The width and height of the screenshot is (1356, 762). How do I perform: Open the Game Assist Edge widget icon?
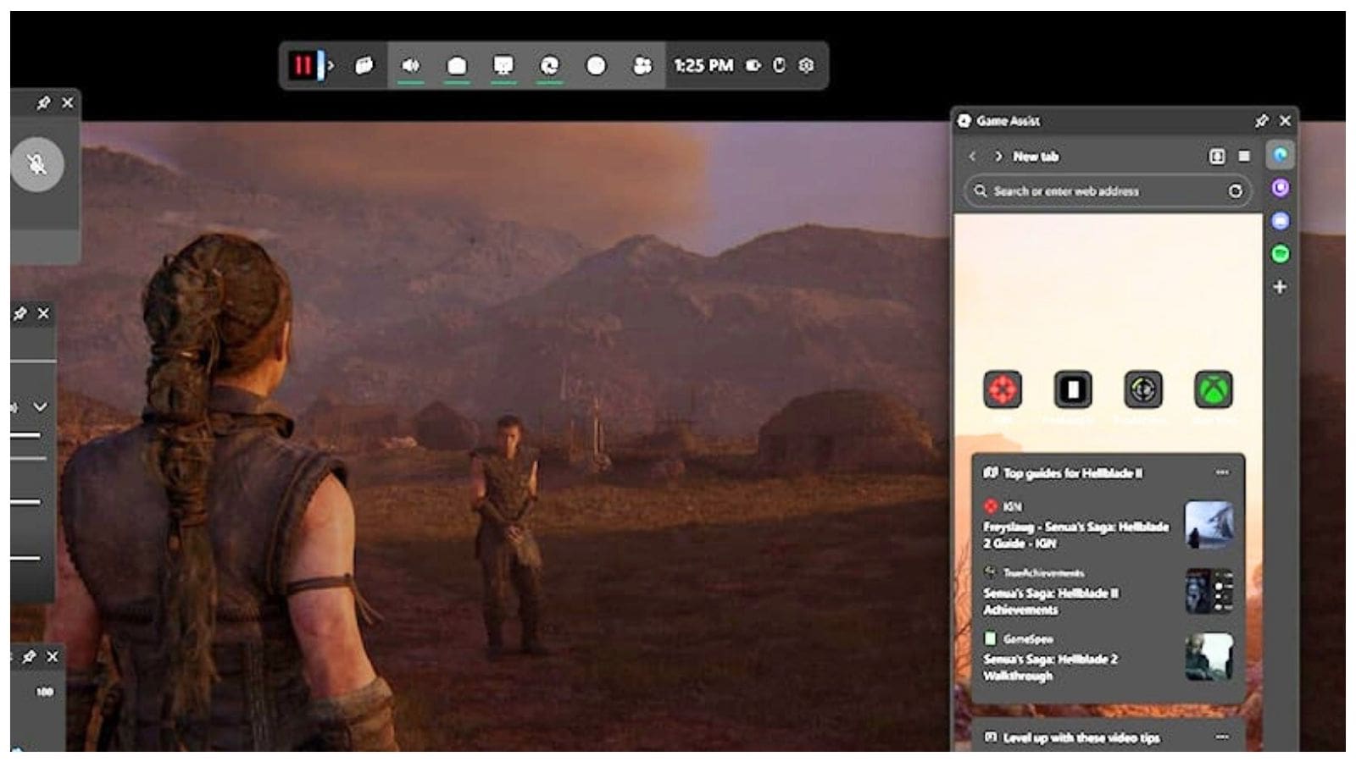(x=549, y=65)
